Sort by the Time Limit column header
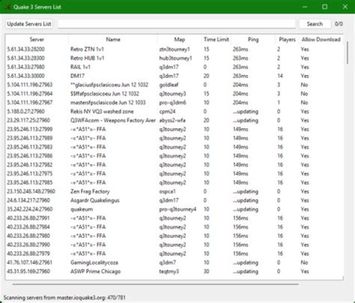Viewport: 355px width, 303px height. click(x=216, y=39)
